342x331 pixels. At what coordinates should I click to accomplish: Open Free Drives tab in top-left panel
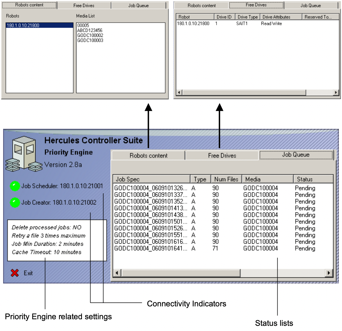click(84, 5)
